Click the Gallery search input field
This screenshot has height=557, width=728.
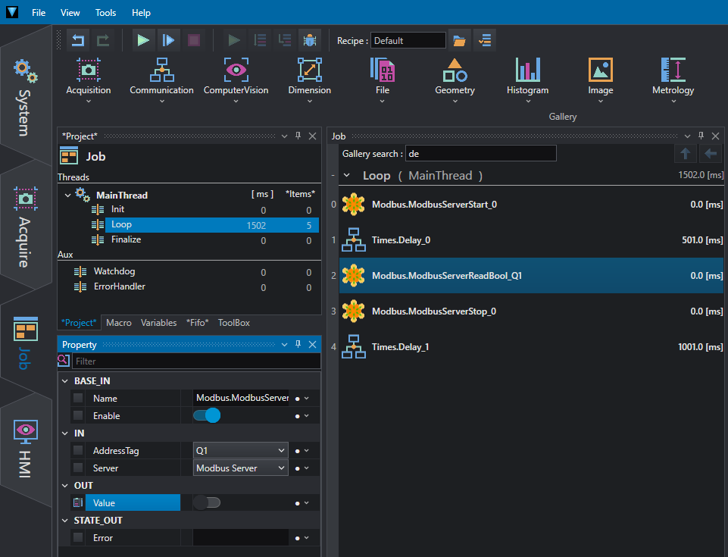(x=480, y=154)
